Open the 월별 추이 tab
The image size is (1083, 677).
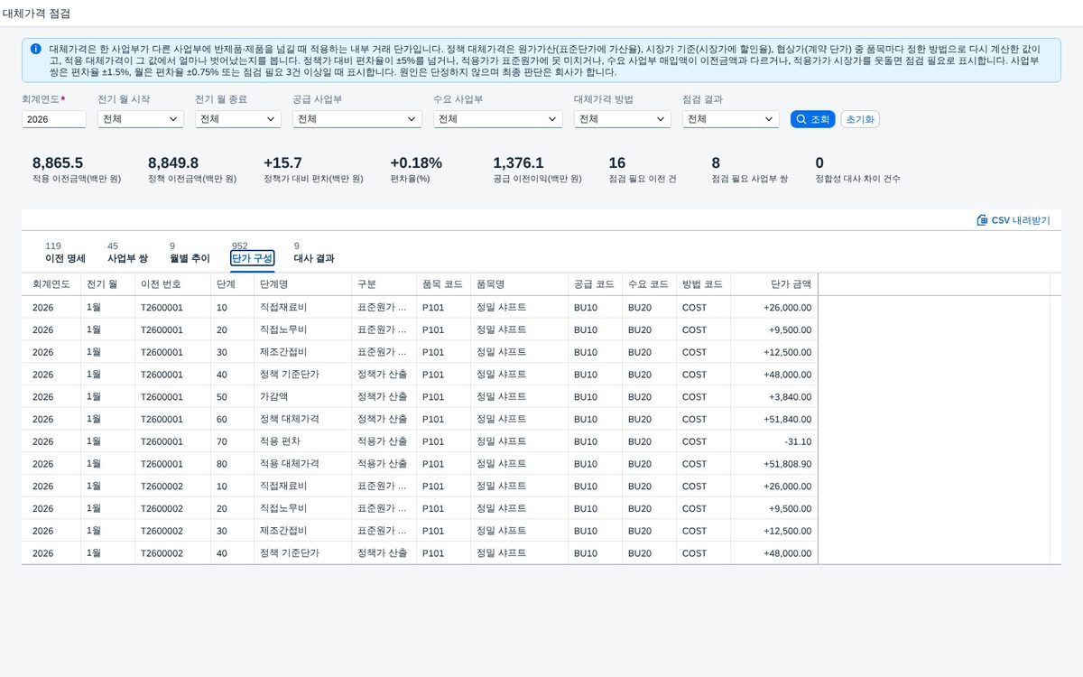pyautogui.click(x=190, y=258)
